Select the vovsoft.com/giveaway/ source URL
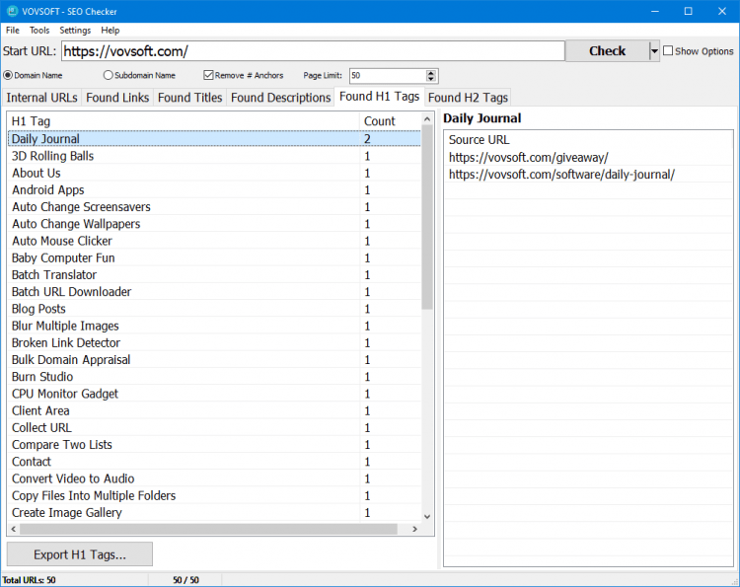This screenshot has width=740, height=587. pyautogui.click(x=588, y=157)
